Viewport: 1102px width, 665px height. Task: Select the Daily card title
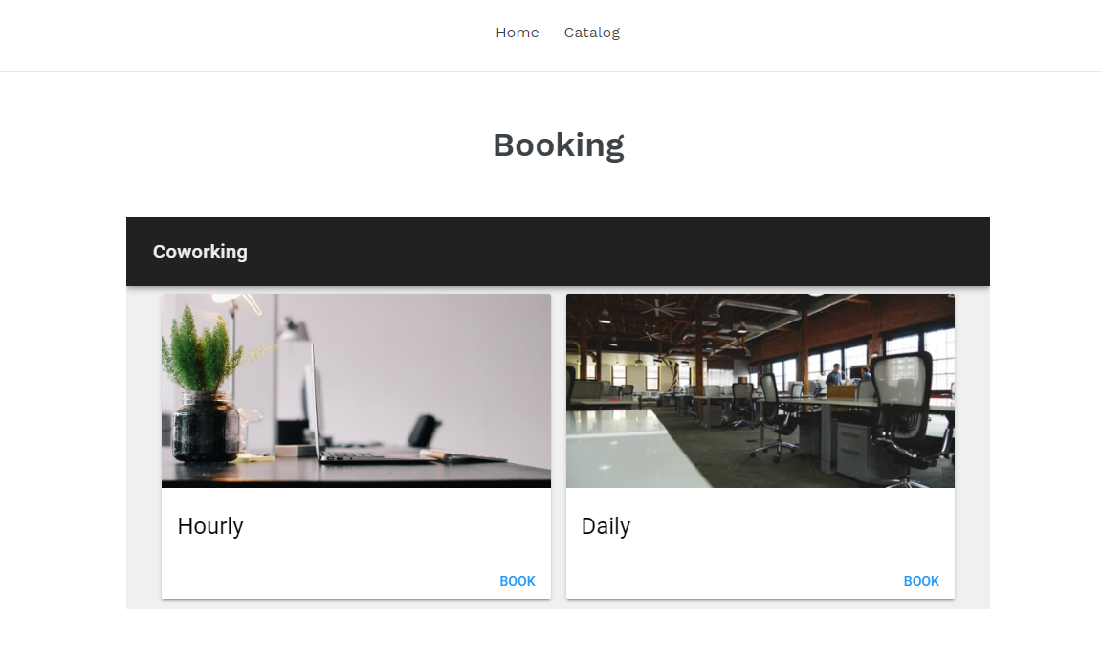pyautogui.click(x=606, y=526)
